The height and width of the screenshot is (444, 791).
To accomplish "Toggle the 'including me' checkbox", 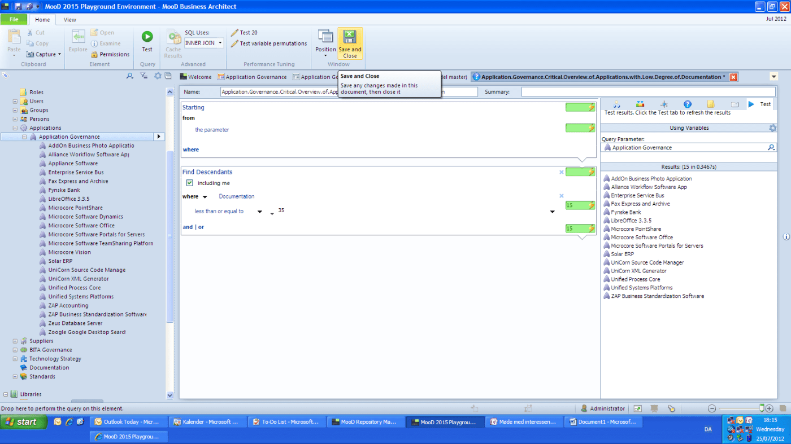I will point(190,183).
